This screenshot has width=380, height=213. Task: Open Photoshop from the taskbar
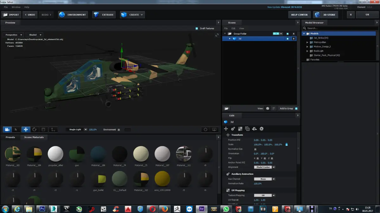[41, 209]
